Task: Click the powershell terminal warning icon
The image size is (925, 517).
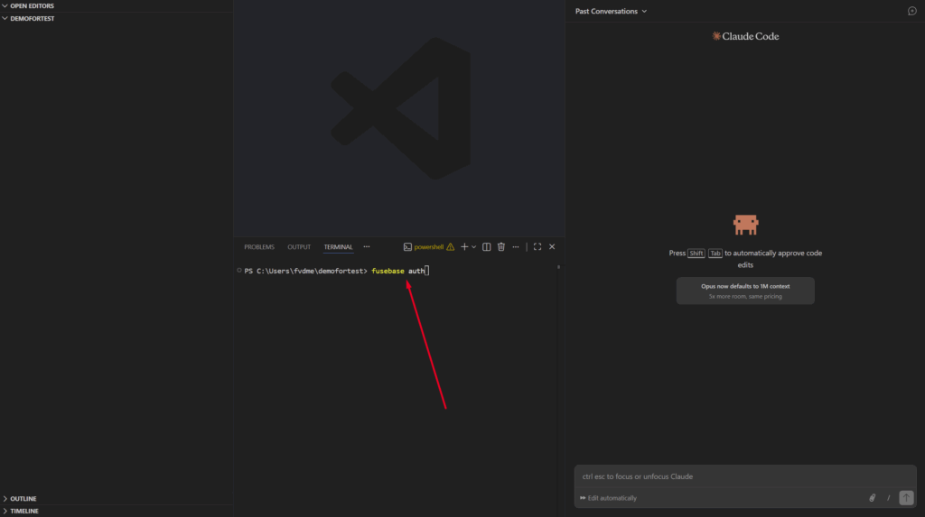Action: coord(450,246)
